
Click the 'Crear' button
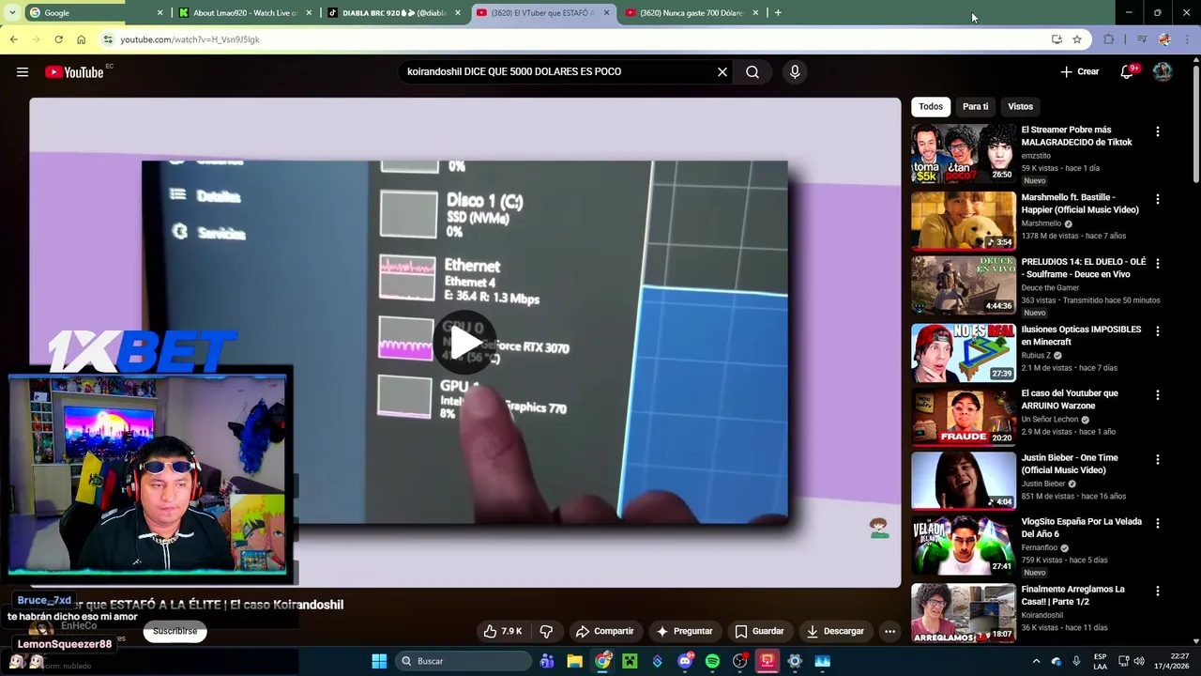[x=1079, y=72]
